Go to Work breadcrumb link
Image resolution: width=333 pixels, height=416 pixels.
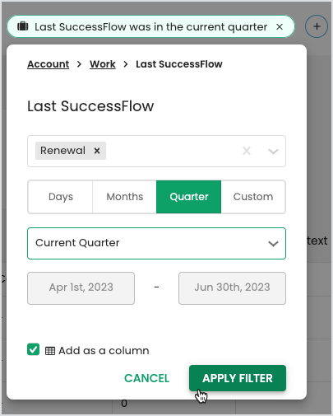click(103, 64)
